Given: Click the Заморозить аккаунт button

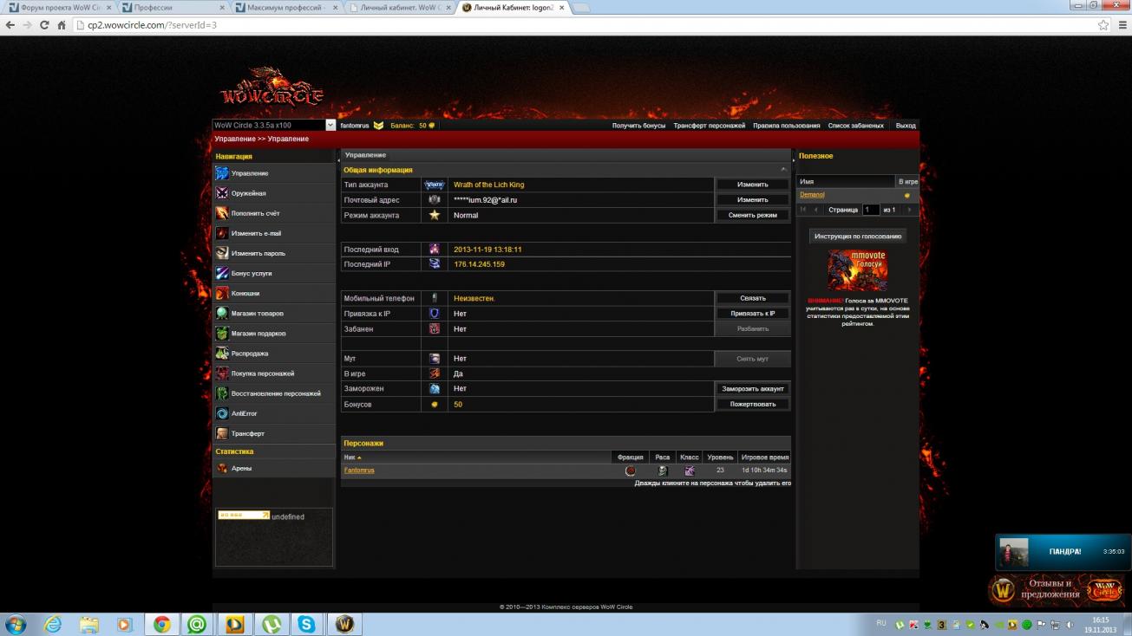Looking at the screenshot, I should (x=752, y=389).
